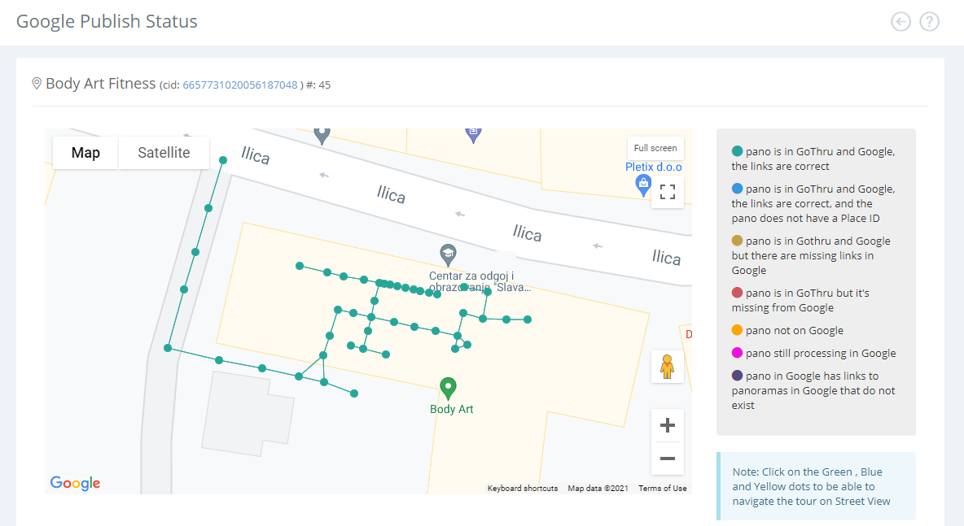This screenshot has height=526, width=964.
Task: Click the location pin beside Body Art Fitness
Action: 37,83
